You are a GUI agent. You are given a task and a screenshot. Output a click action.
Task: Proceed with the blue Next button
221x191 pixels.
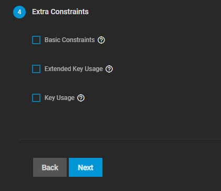point(86,167)
